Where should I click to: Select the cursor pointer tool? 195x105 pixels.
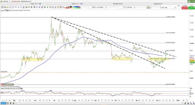2,7
